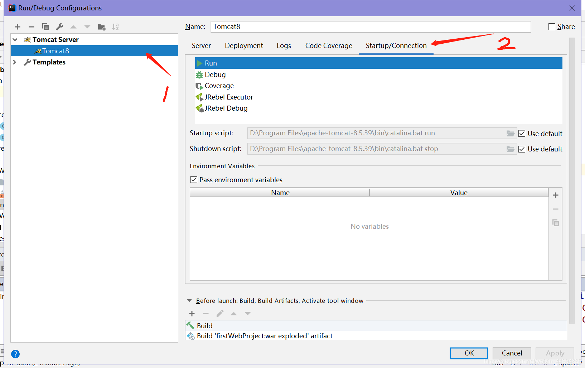This screenshot has width=585, height=368.
Task: Open the Logs tab
Action: [284, 45]
